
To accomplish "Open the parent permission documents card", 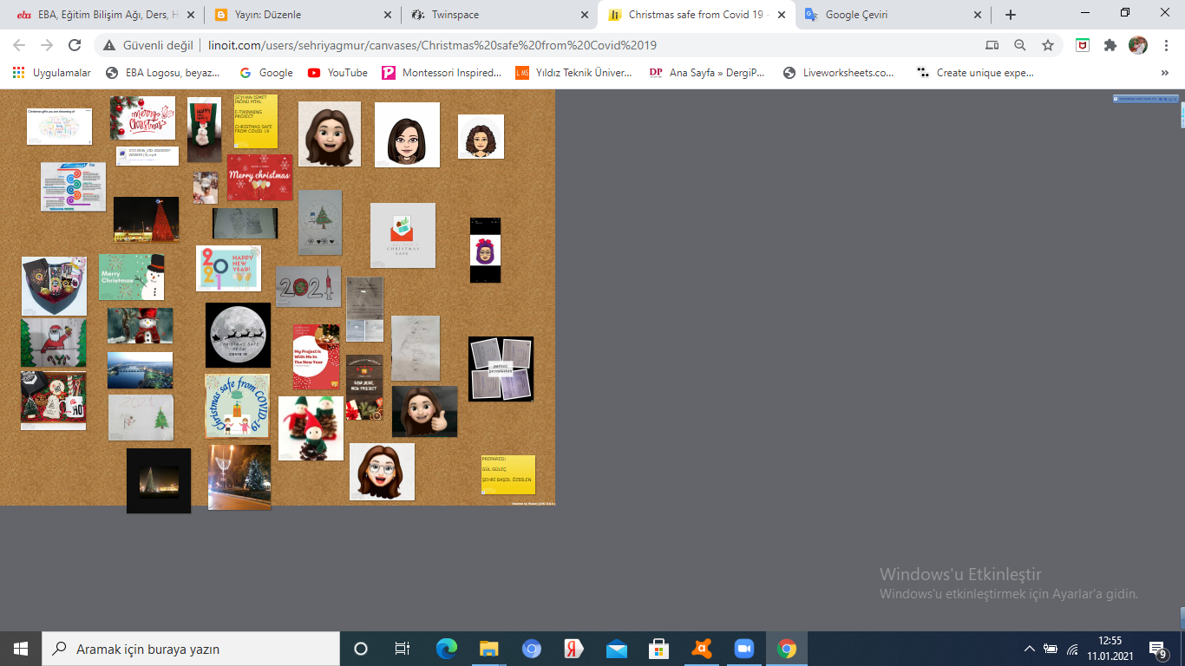I will pos(501,369).
